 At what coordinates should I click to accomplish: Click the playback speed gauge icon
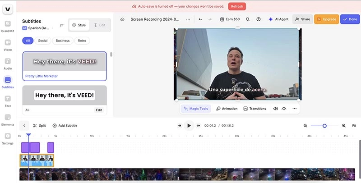pyautogui.click(x=284, y=109)
